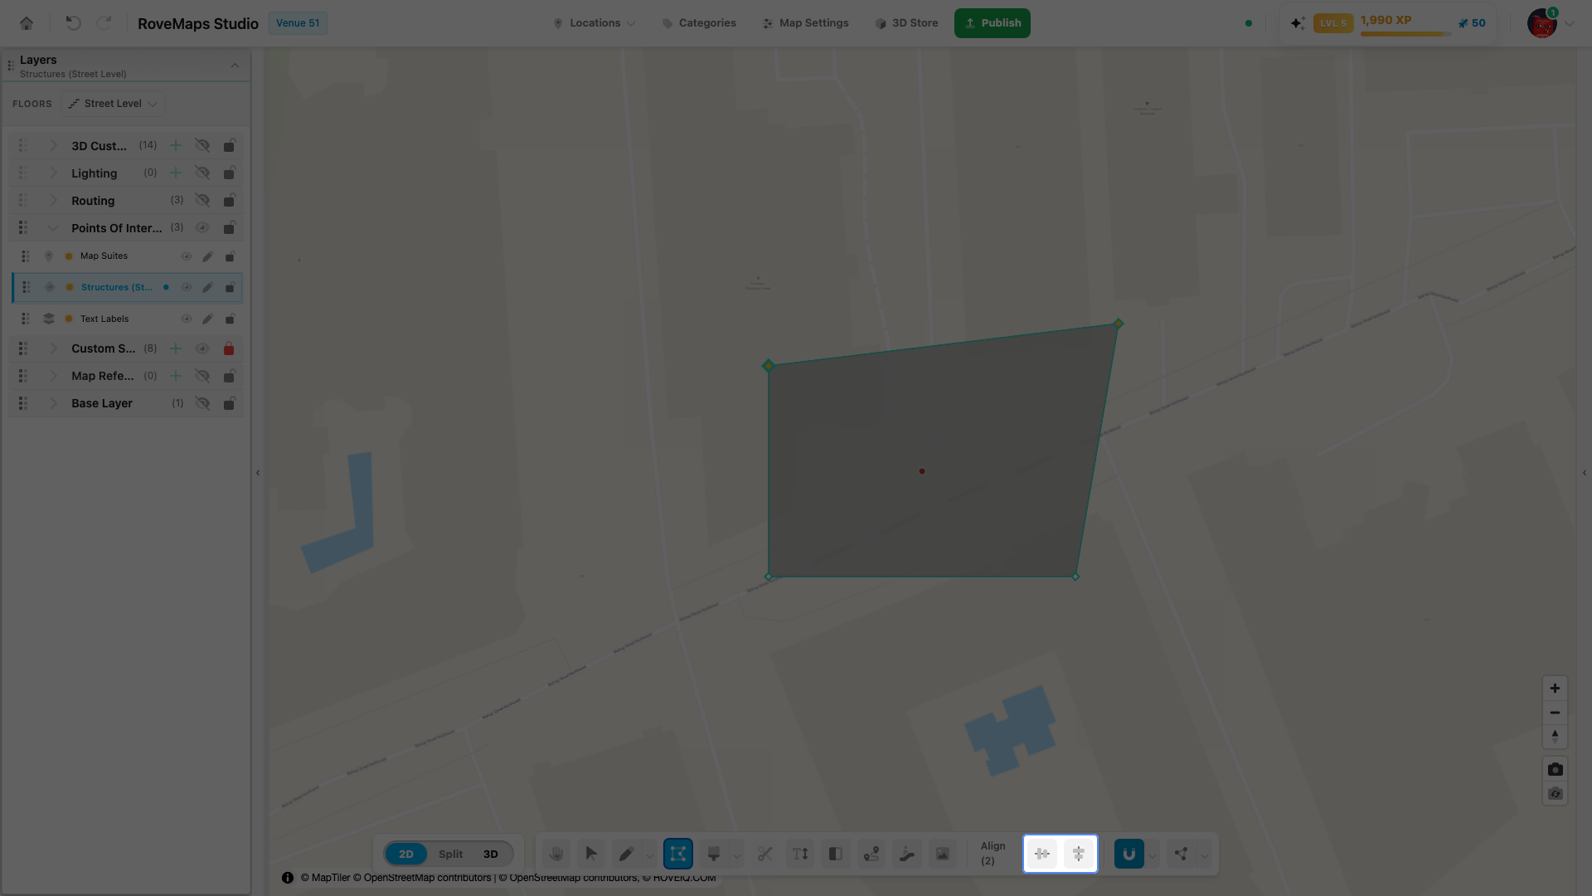
Task: Select the arrow pointer tool
Action: [x=591, y=854]
